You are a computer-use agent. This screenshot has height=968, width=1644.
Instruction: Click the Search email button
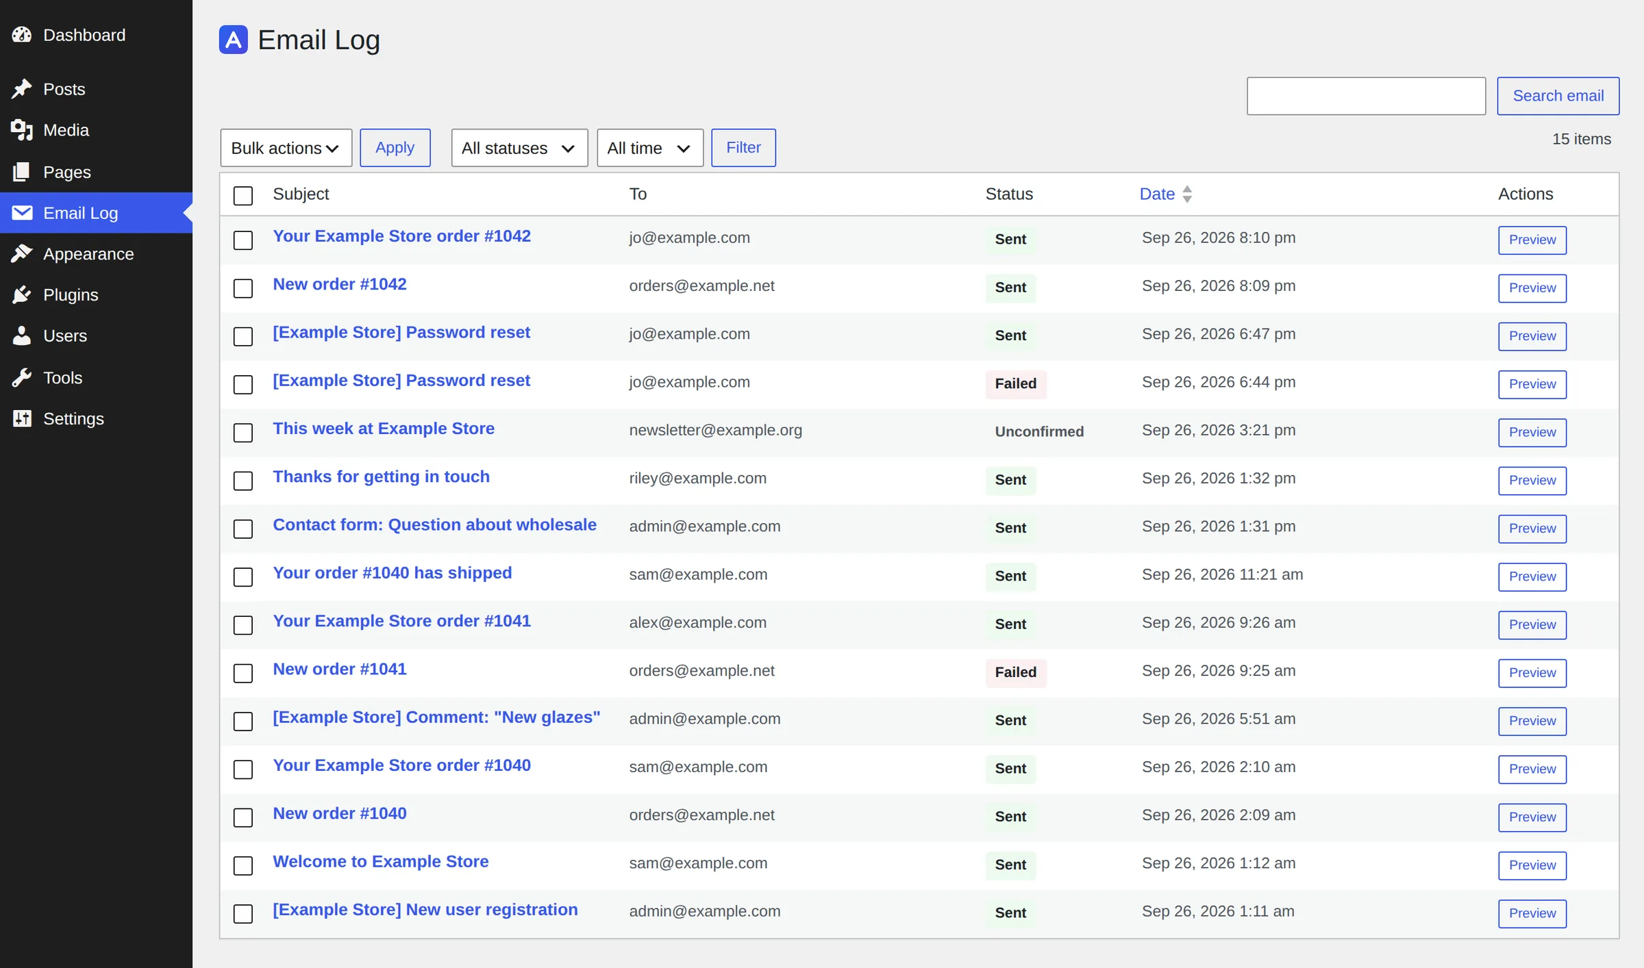tap(1558, 96)
